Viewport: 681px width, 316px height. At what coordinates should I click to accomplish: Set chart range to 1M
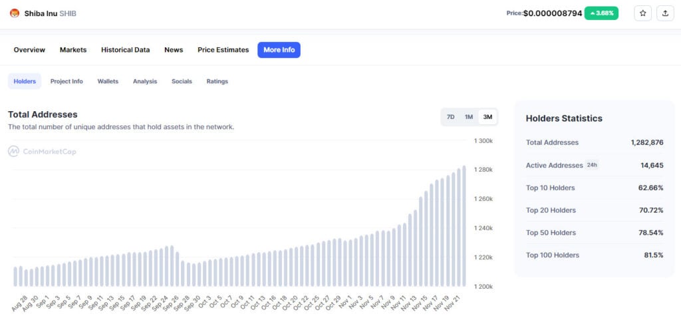[x=469, y=117]
